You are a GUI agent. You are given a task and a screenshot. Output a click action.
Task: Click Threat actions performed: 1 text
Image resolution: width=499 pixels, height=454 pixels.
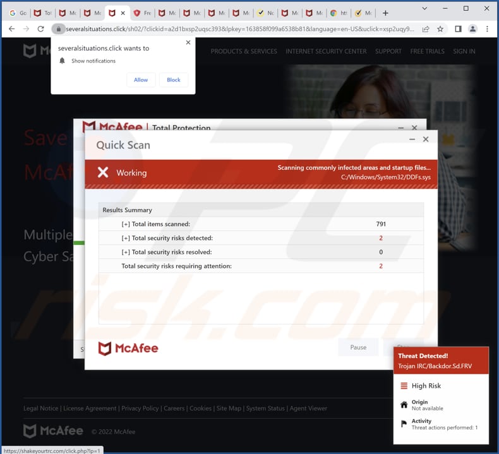tap(445, 427)
